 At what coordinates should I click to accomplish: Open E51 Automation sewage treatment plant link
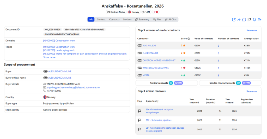(x=165, y=129)
